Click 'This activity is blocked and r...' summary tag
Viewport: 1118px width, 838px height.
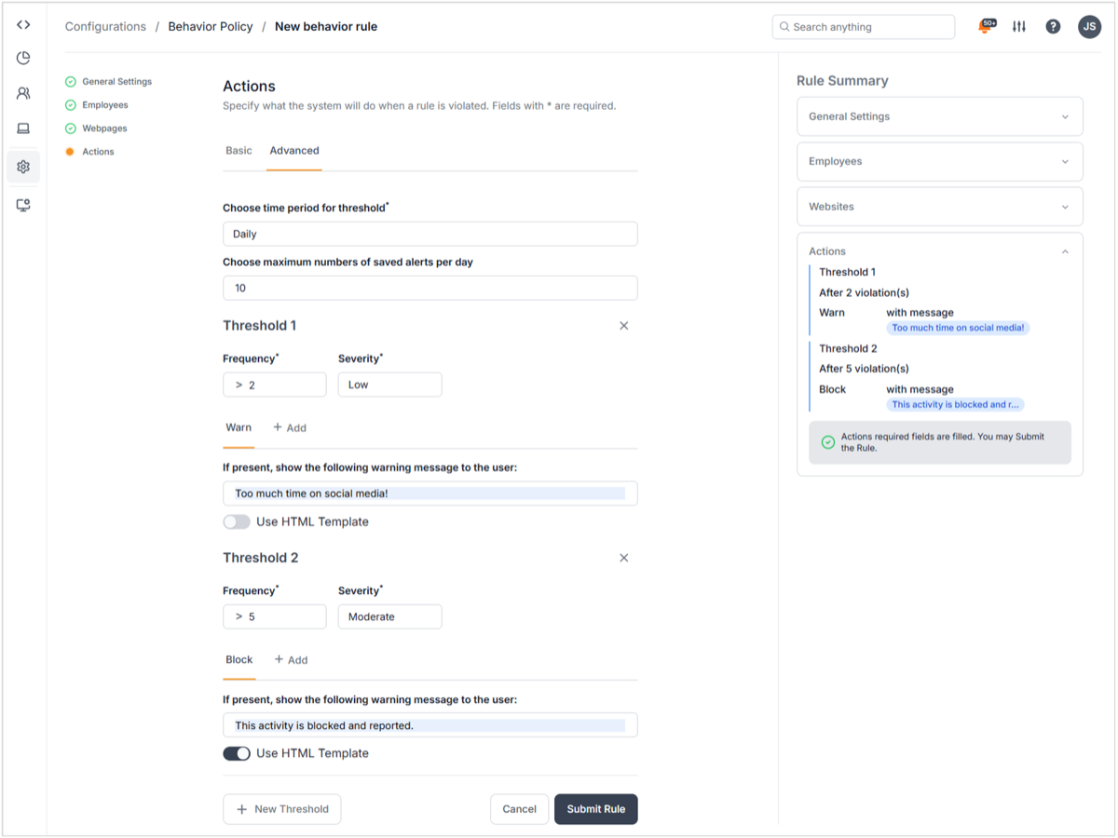pyautogui.click(x=955, y=404)
